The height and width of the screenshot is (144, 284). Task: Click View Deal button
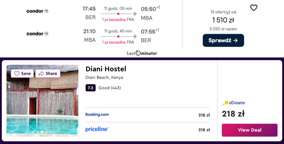click(249, 130)
